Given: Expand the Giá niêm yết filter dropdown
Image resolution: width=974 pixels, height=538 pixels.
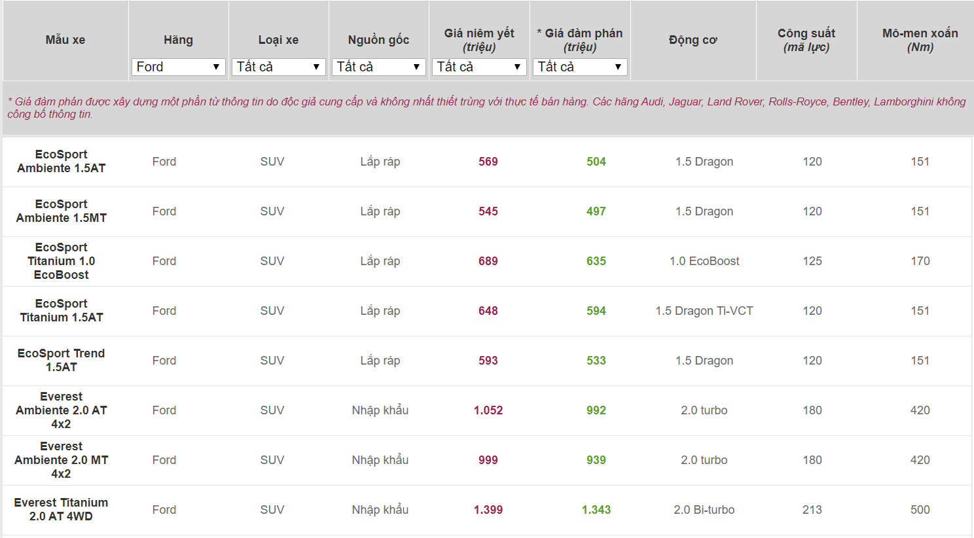Looking at the screenshot, I should tap(479, 67).
